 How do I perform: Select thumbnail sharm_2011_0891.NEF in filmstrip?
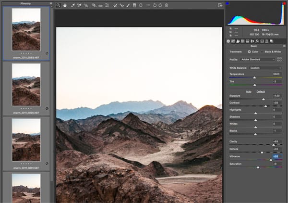(26, 140)
